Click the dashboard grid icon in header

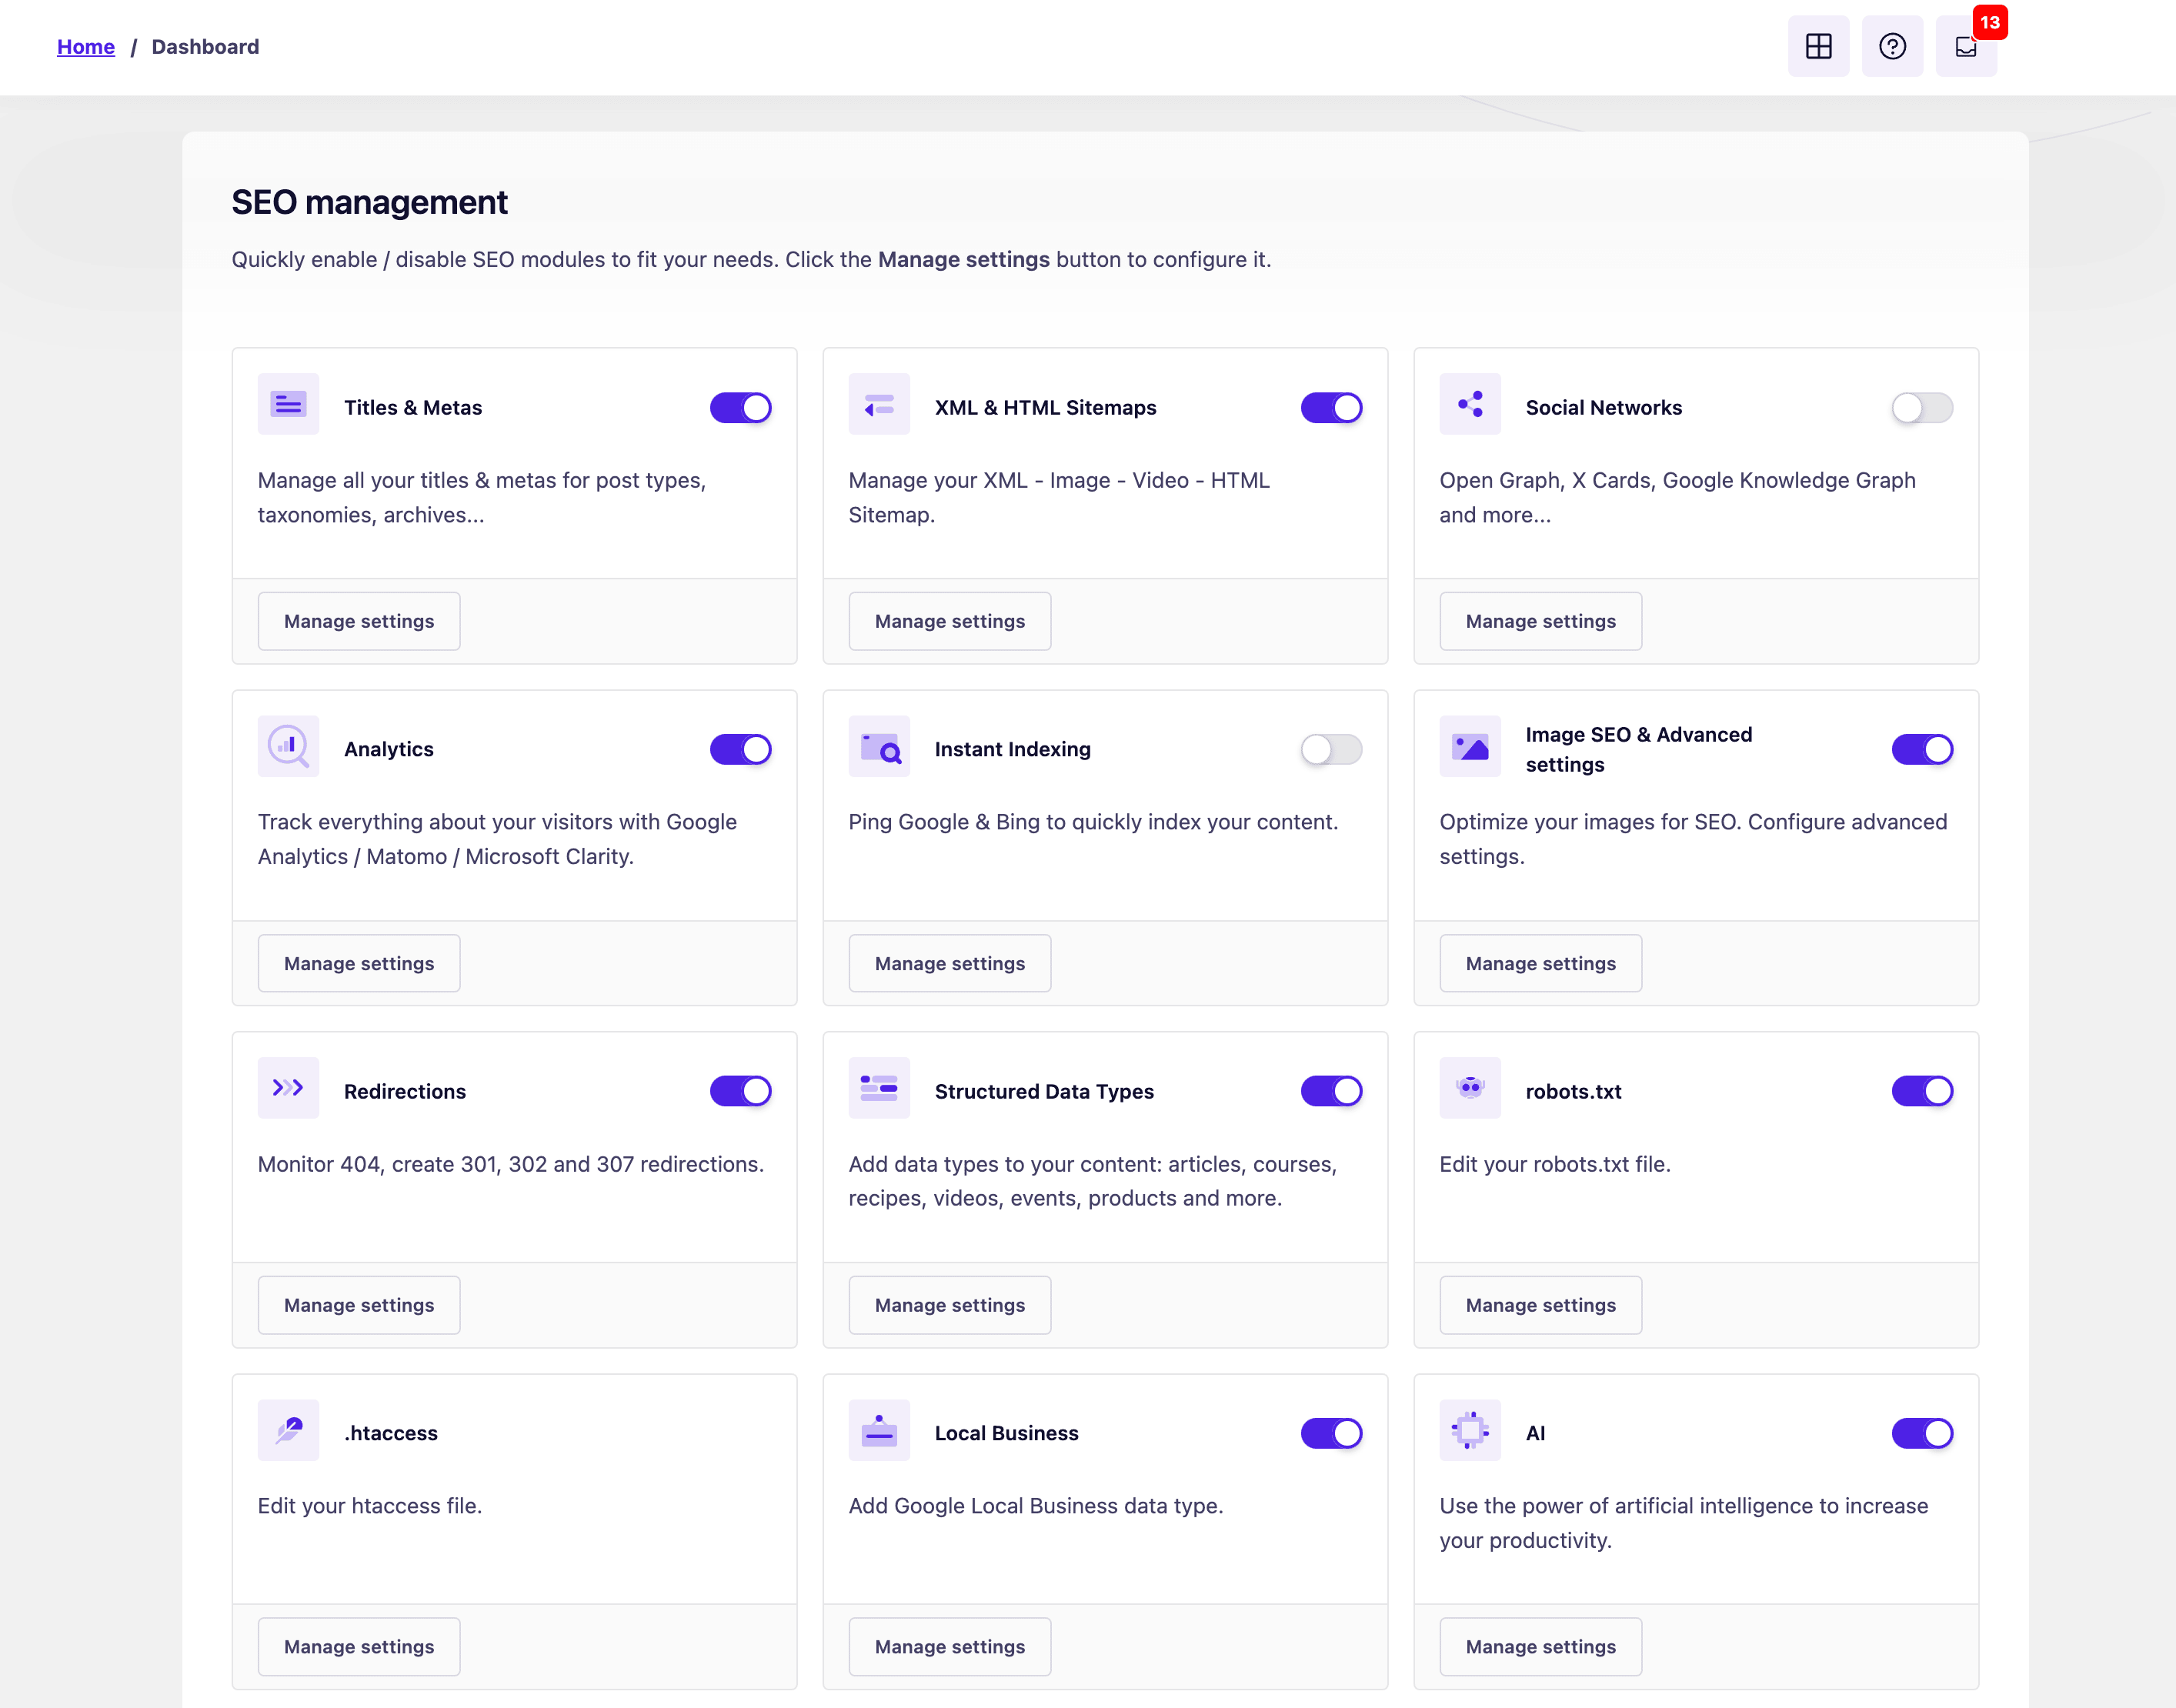pos(1818,46)
